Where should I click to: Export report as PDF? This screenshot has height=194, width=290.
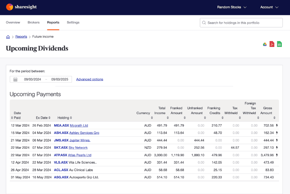tap(272, 44)
